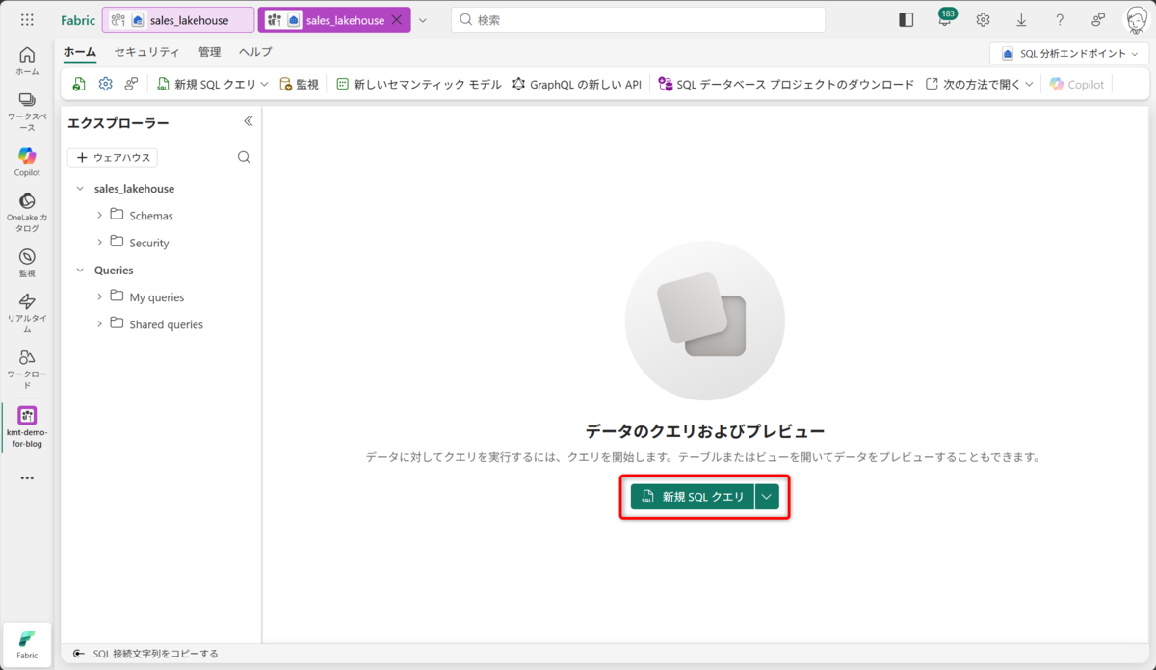Click the データのクエリおよびプレビュー heading
This screenshot has width=1156, height=670.
705,431
